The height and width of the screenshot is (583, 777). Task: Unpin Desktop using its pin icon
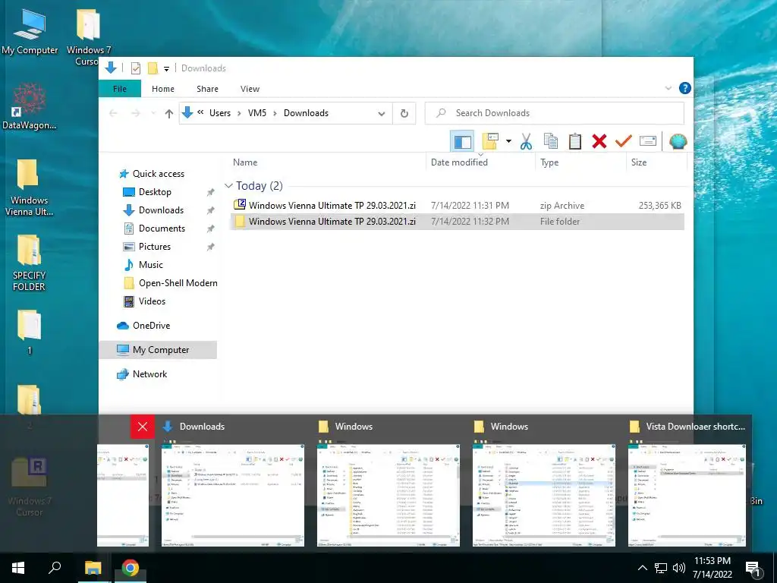[x=210, y=192]
